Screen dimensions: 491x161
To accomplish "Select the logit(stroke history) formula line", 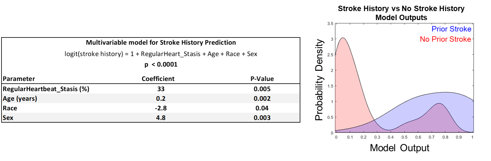I will pyautogui.click(x=161, y=54).
